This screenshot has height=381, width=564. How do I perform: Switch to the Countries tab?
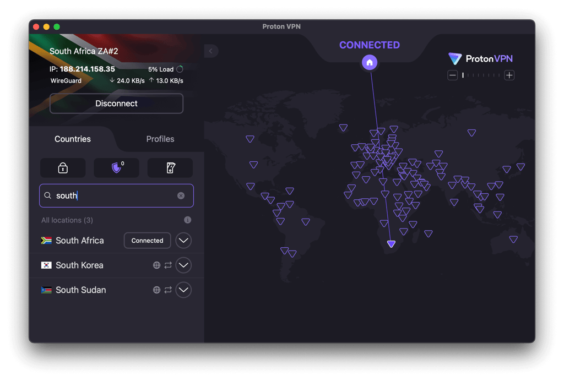pyautogui.click(x=72, y=139)
